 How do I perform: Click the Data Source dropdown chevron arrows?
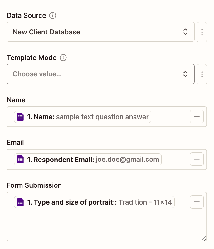click(185, 32)
